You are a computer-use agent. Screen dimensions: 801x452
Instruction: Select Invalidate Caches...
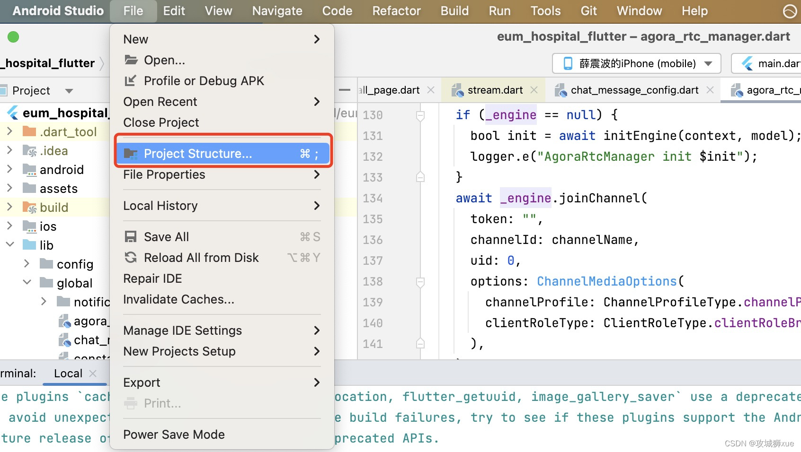click(178, 299)
